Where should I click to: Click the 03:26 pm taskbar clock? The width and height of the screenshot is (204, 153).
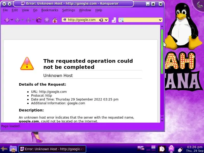pos(195,147)
